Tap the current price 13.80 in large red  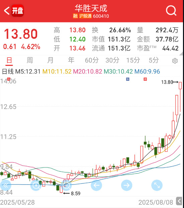point(21,34)
